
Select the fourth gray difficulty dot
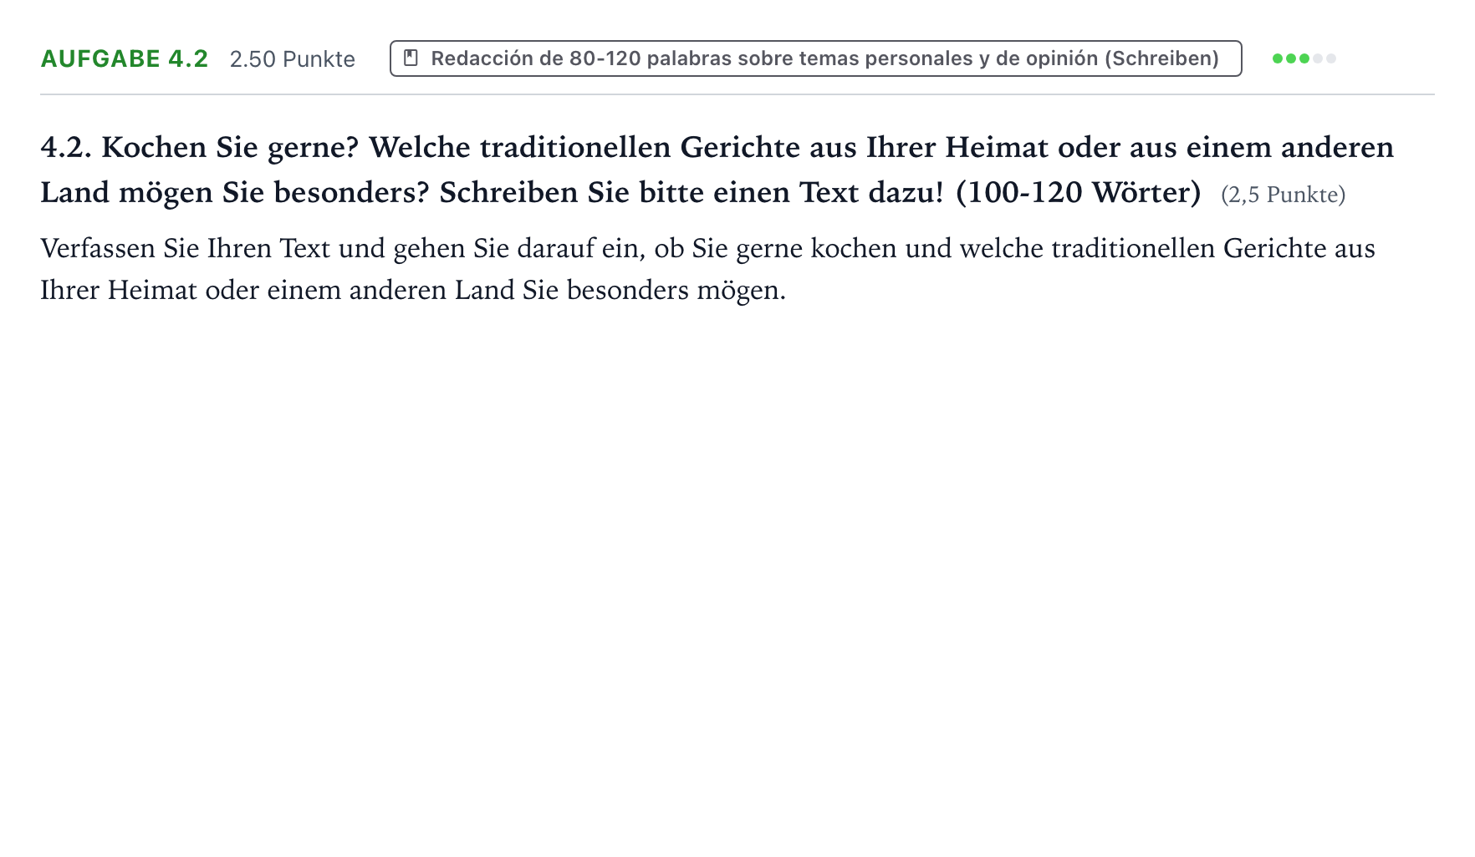click(1318, 58)
